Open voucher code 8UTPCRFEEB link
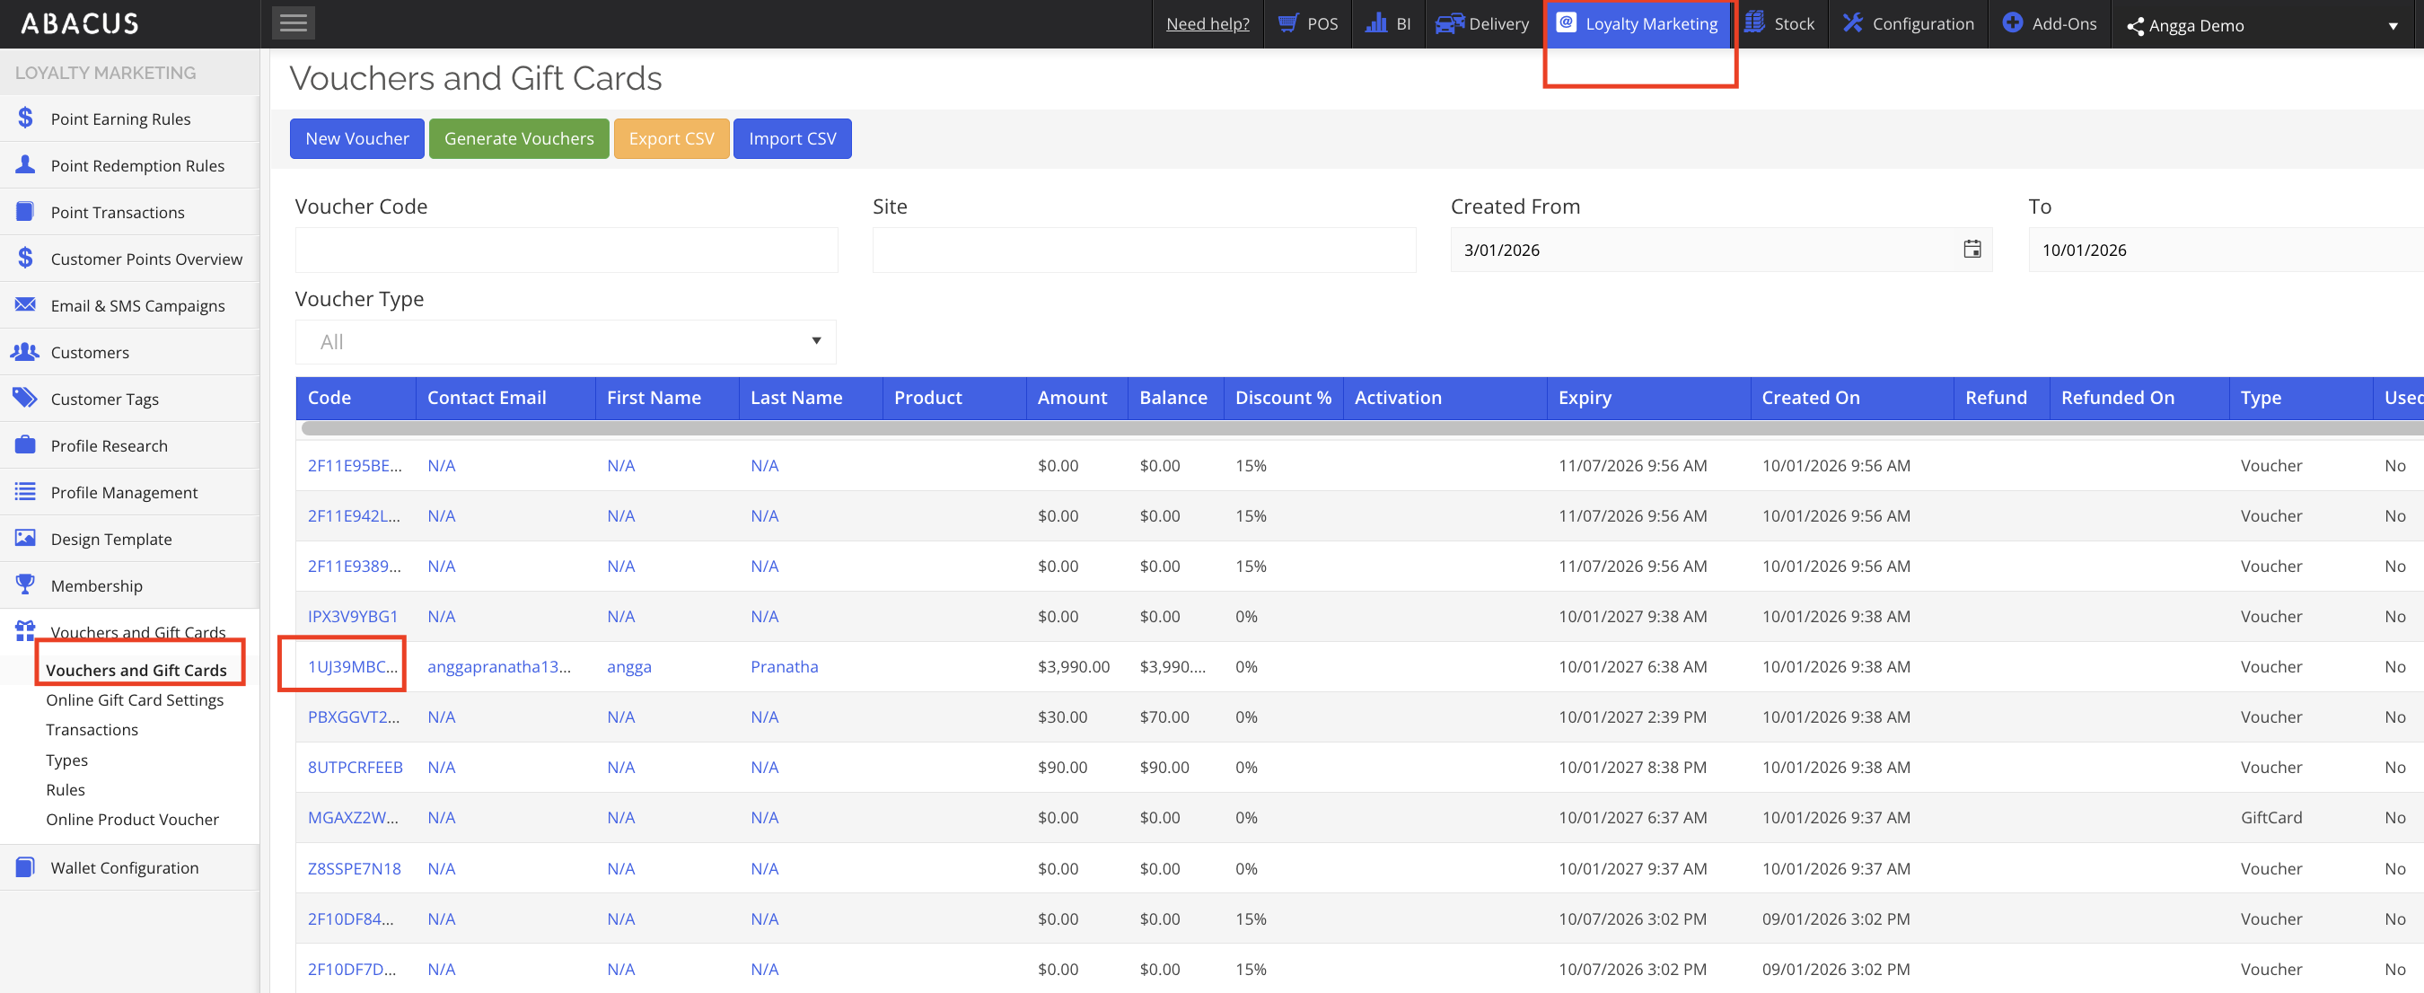 point(355,767)
